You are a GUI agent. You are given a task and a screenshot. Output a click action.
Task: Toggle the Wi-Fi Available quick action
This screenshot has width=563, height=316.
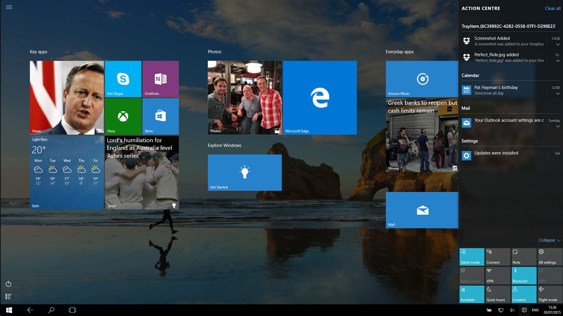tap(472, 294)
